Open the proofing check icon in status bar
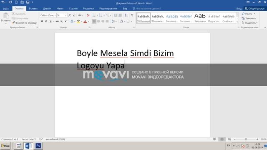Screen dimensions: 267x150 pyautogui.click(x=41, y=139)
